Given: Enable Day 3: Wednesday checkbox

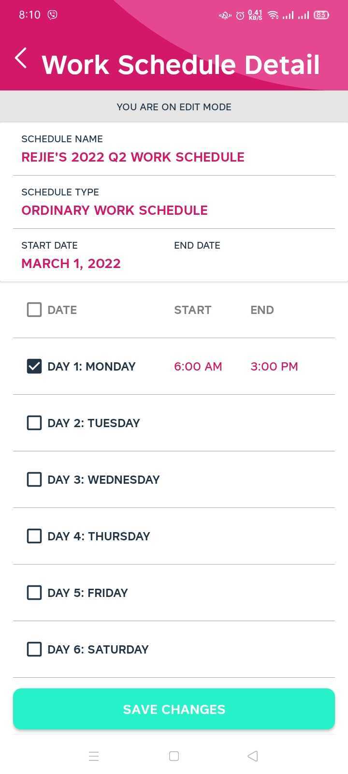Looking at the screenshot, I should coord(34,479).
